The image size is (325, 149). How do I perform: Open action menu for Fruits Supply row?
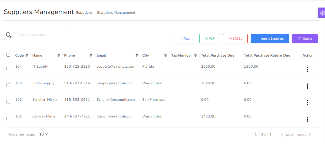(307, 86)
